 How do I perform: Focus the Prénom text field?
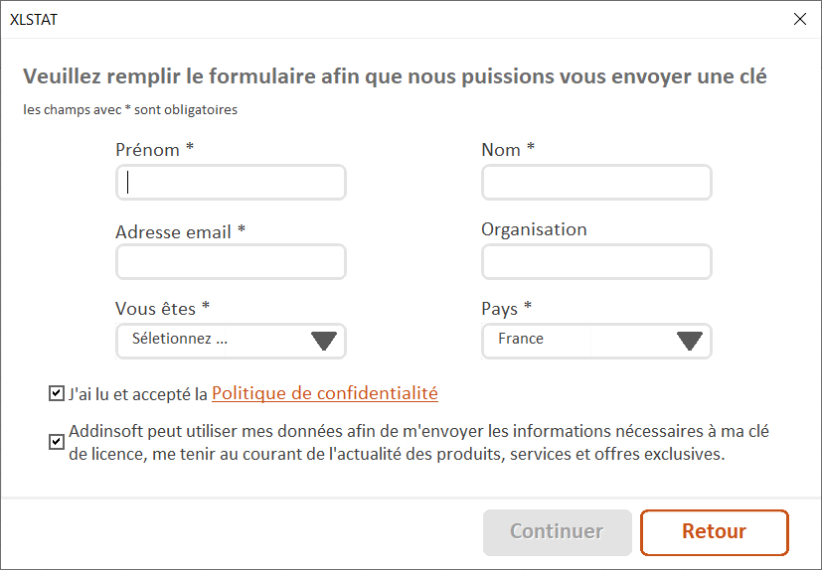pos(231,183)
